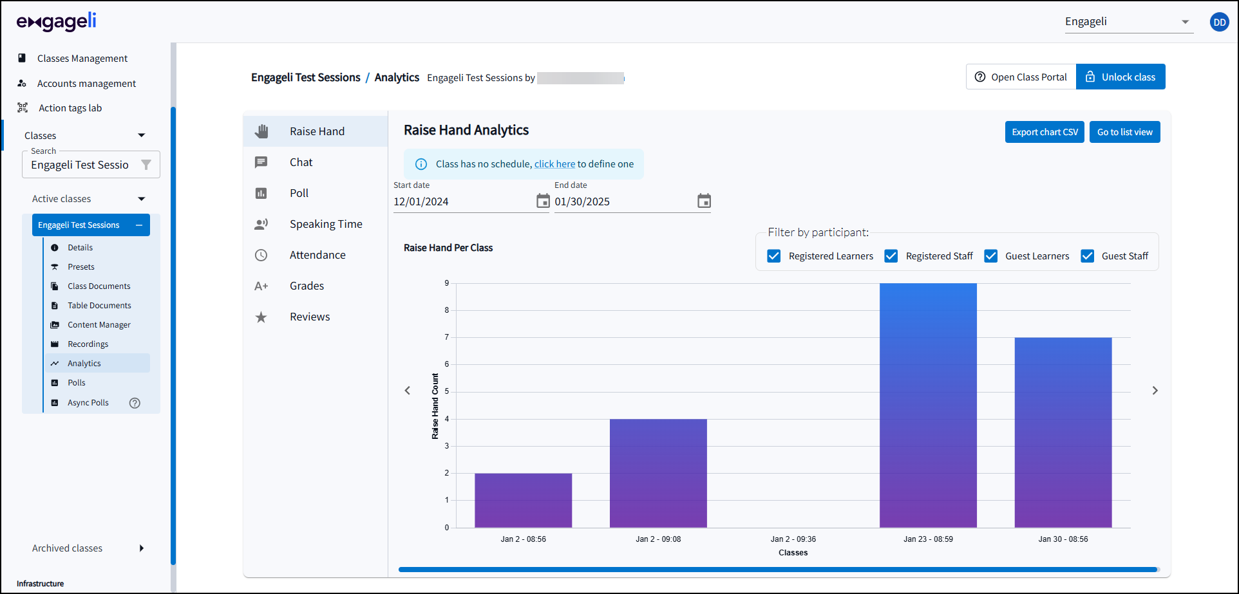Open the Attendance analytics tab

316,255
